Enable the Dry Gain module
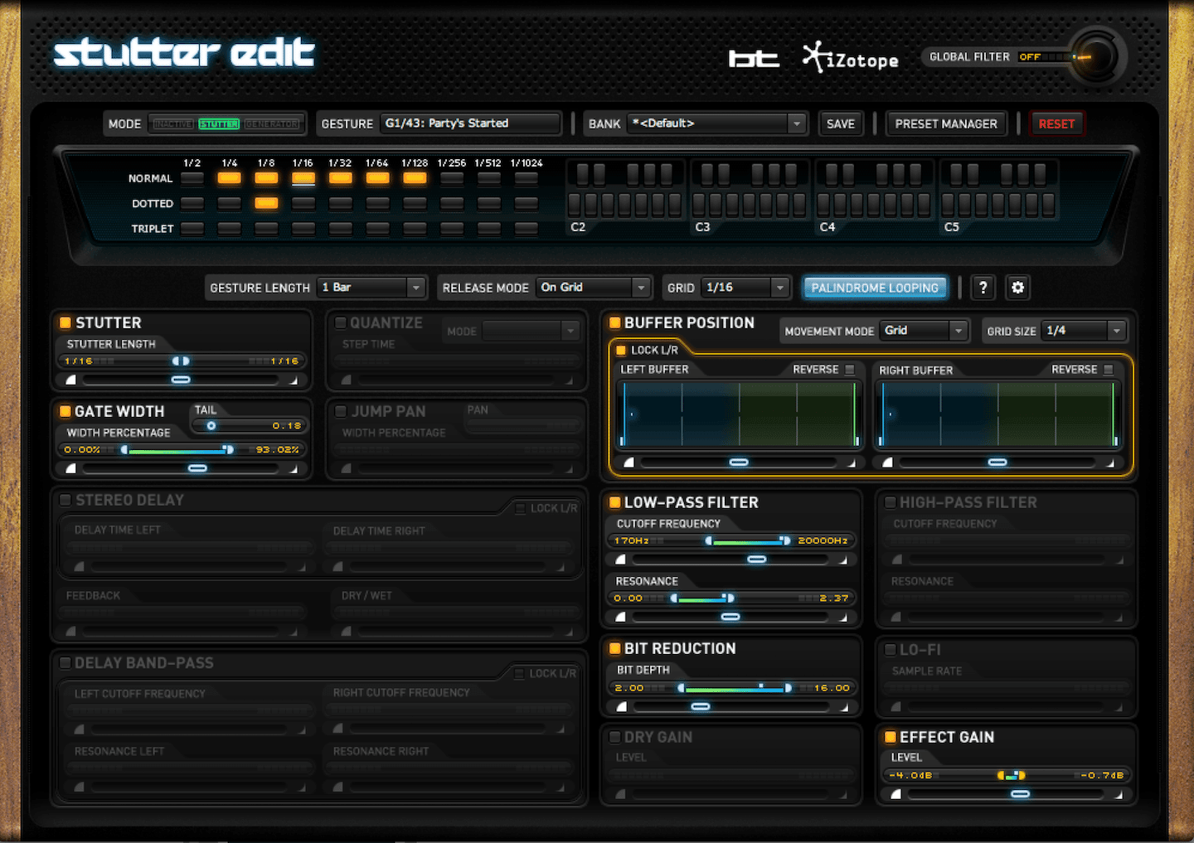Screen dimensions: 1194x843 [x=615, y=737]
